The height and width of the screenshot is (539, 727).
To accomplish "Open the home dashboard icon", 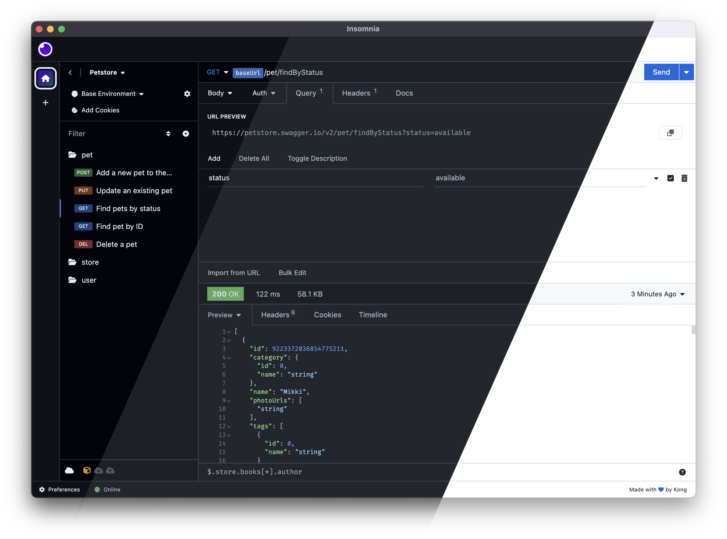I will click(x=45, y=78).
